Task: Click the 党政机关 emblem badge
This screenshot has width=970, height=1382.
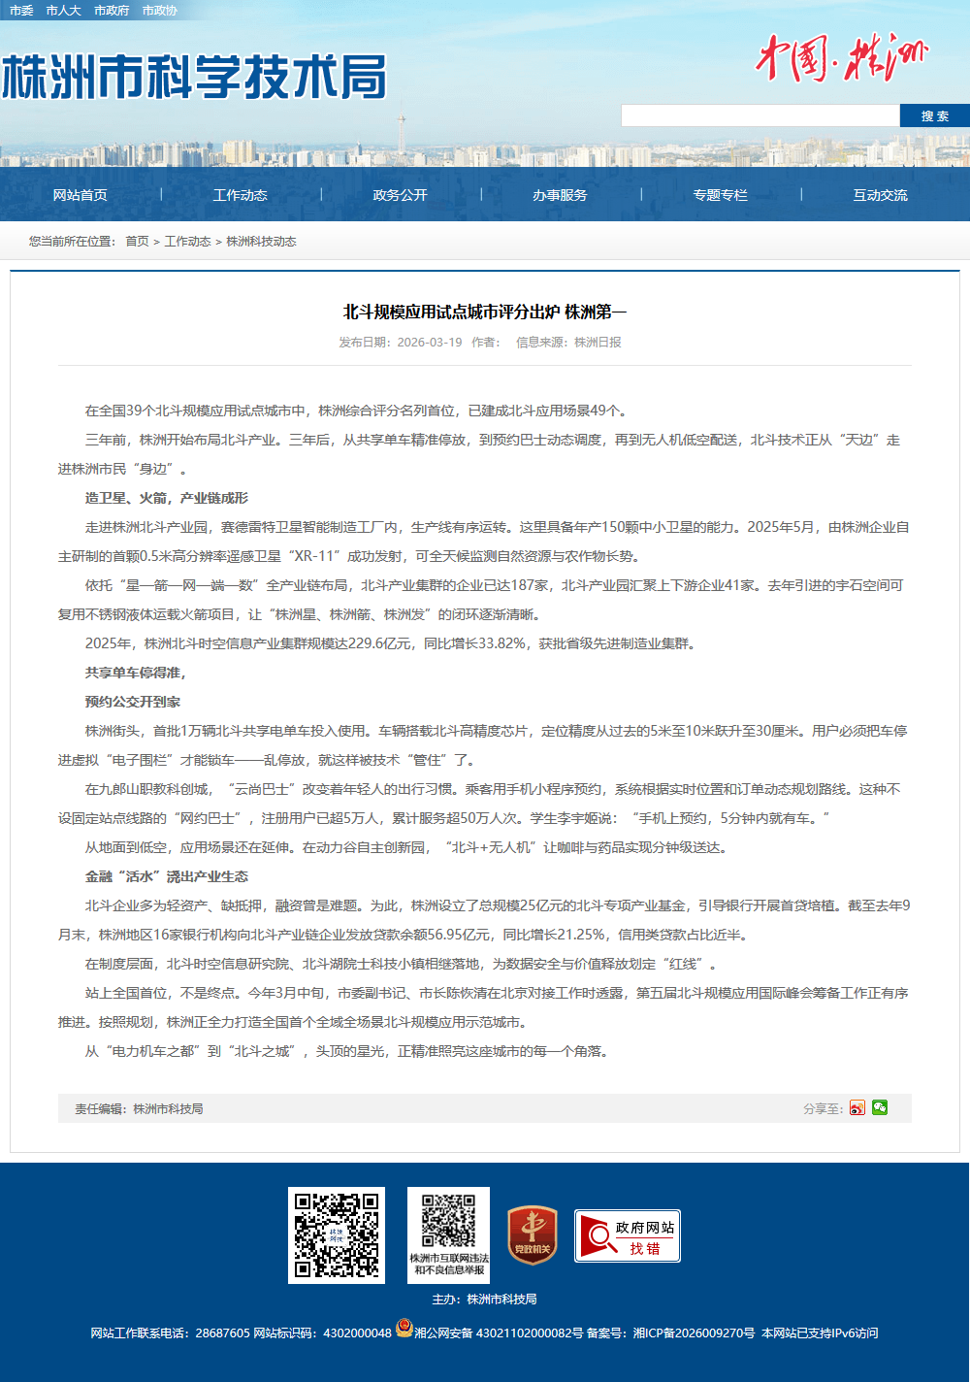Action: (533, 1235)
